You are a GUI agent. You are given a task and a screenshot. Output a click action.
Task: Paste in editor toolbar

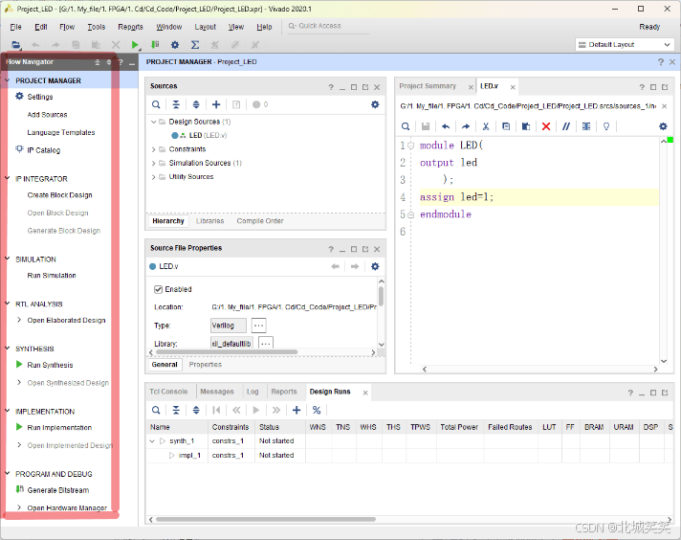526,126
